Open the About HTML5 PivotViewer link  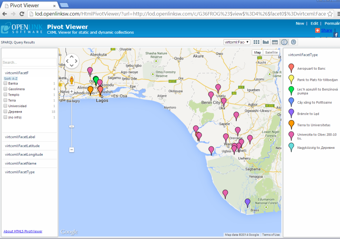pyautogui.click(x=23, y=231)
